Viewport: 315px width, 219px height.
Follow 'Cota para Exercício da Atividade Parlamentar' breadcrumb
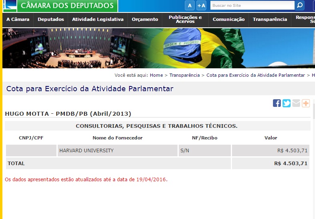pos(256,75)
